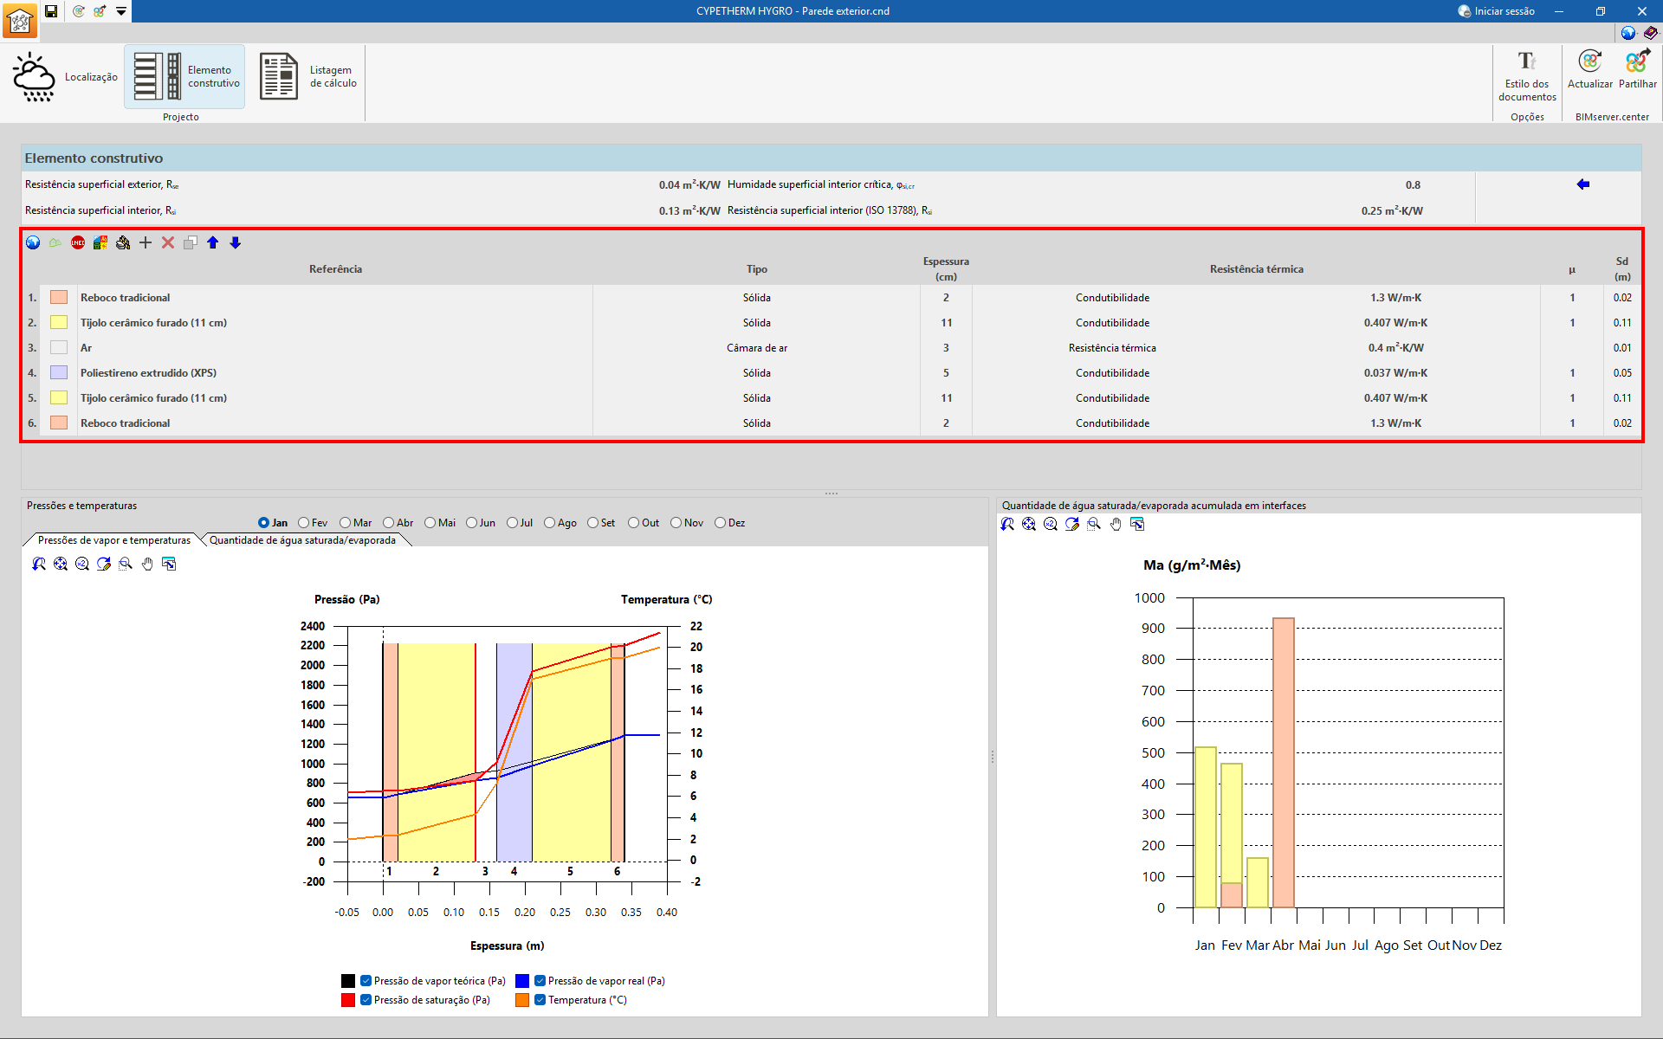
Task: Click the LNEC red materials library icon
Action: coord(78,242)
